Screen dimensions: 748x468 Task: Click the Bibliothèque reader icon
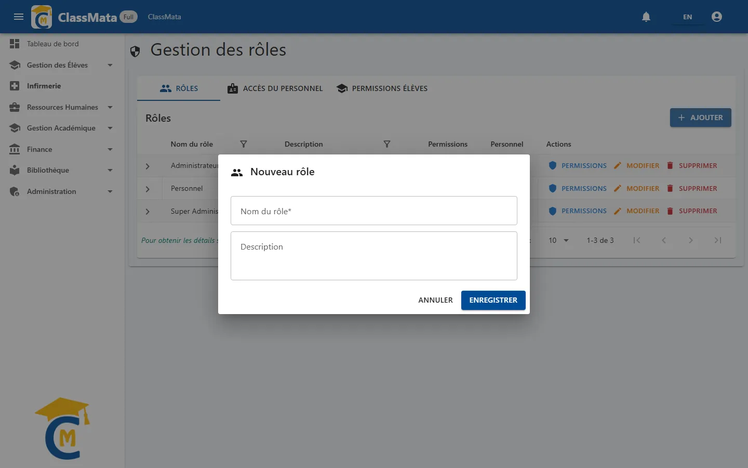pyautogui.click(x=15, y=170)
